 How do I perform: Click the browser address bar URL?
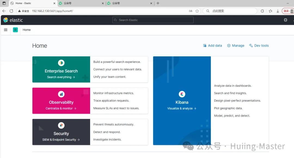pyautogui.click(x=53, y=11)
